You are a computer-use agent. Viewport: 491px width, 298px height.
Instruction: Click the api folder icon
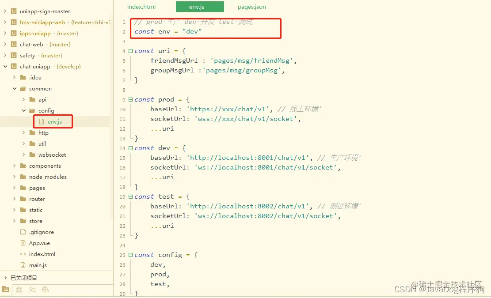[32, 99]
